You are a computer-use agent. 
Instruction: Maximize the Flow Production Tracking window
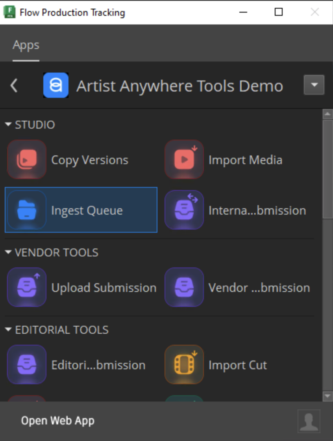279,12
